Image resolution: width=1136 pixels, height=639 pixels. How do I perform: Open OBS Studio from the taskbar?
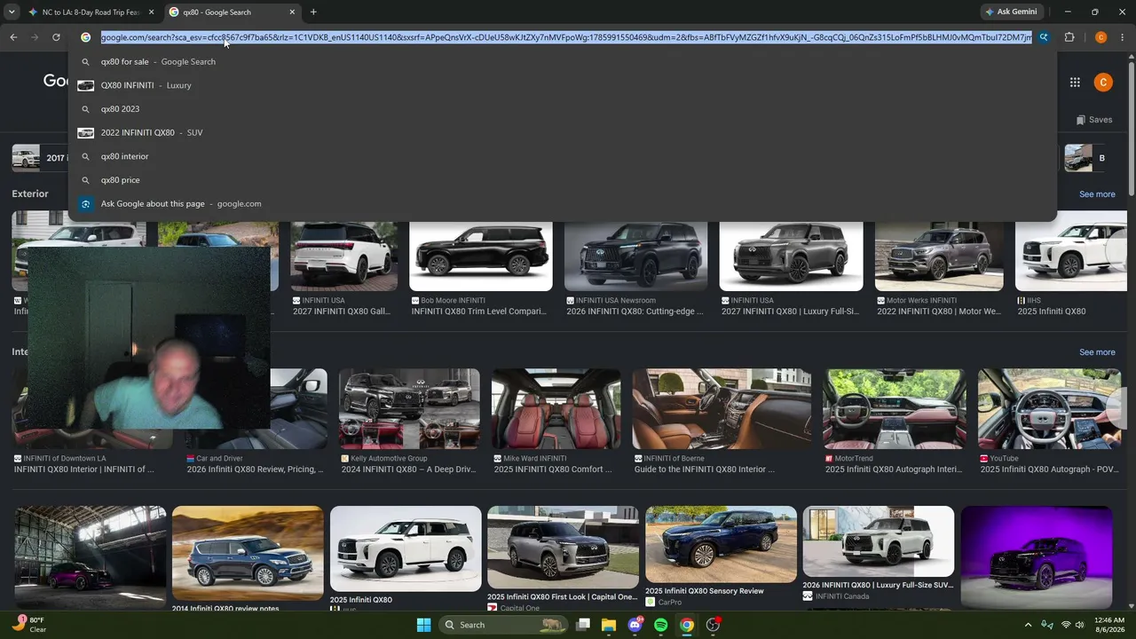713,625
